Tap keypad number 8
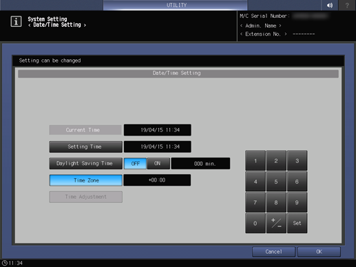Screen dimensions: 356x267 (x=276, y=202)
